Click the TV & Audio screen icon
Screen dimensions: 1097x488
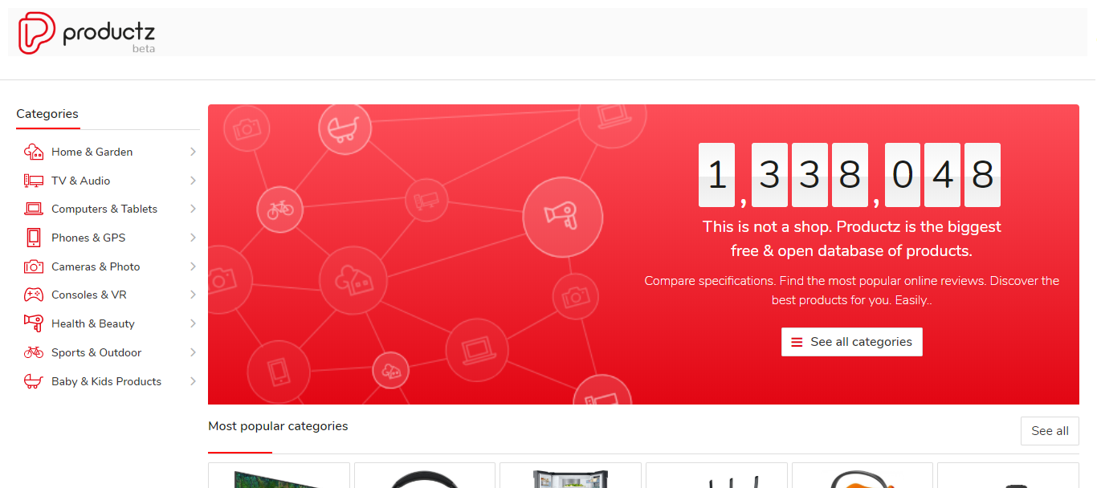click(33, 181)
